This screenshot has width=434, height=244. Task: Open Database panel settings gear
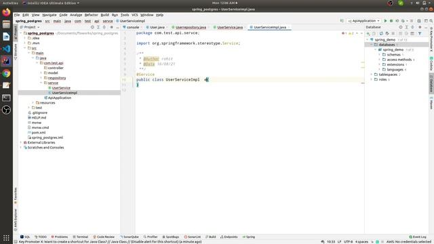point(420,27)
